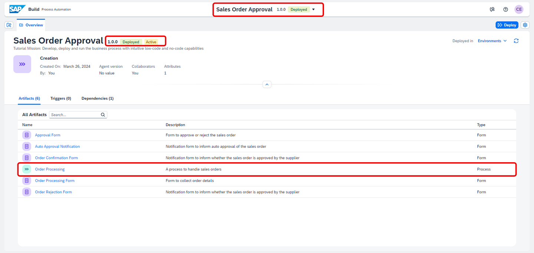Click 'Form to approve or reject the sales order'
The image size is (534, 253).
tap(201, 135)
